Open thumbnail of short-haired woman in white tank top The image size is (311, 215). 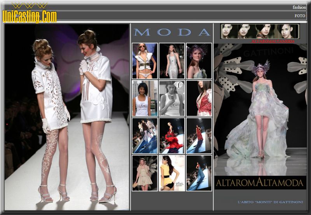click(x=145, y=98)
